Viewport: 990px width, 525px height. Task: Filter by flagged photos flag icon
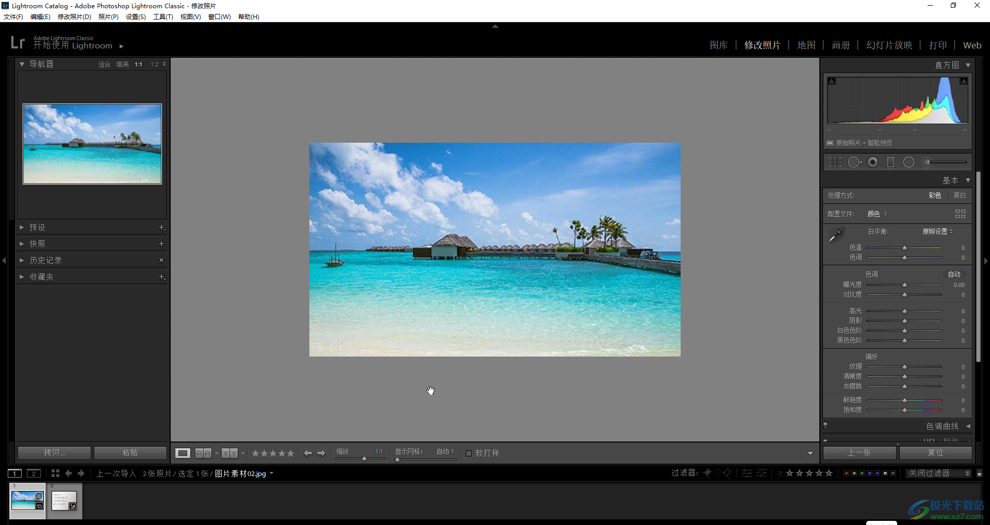point(707,473)
